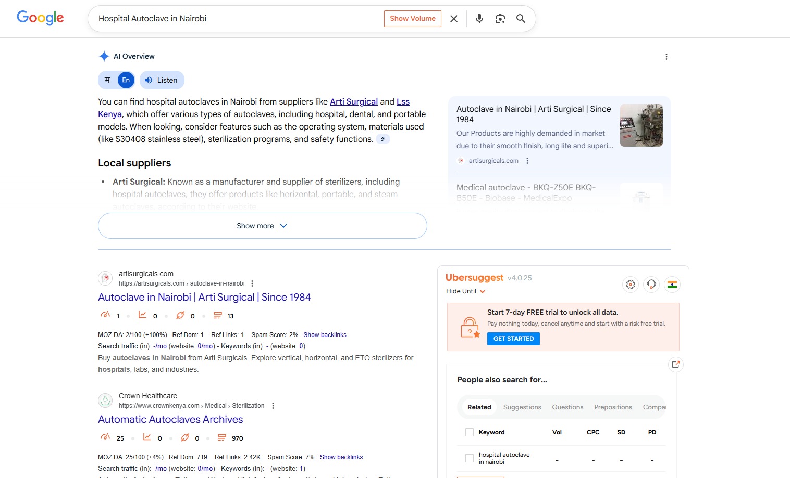Screen dimensions: 790x478
Task: Open options for artisurgicals.com source card
Action: [527, 161]
